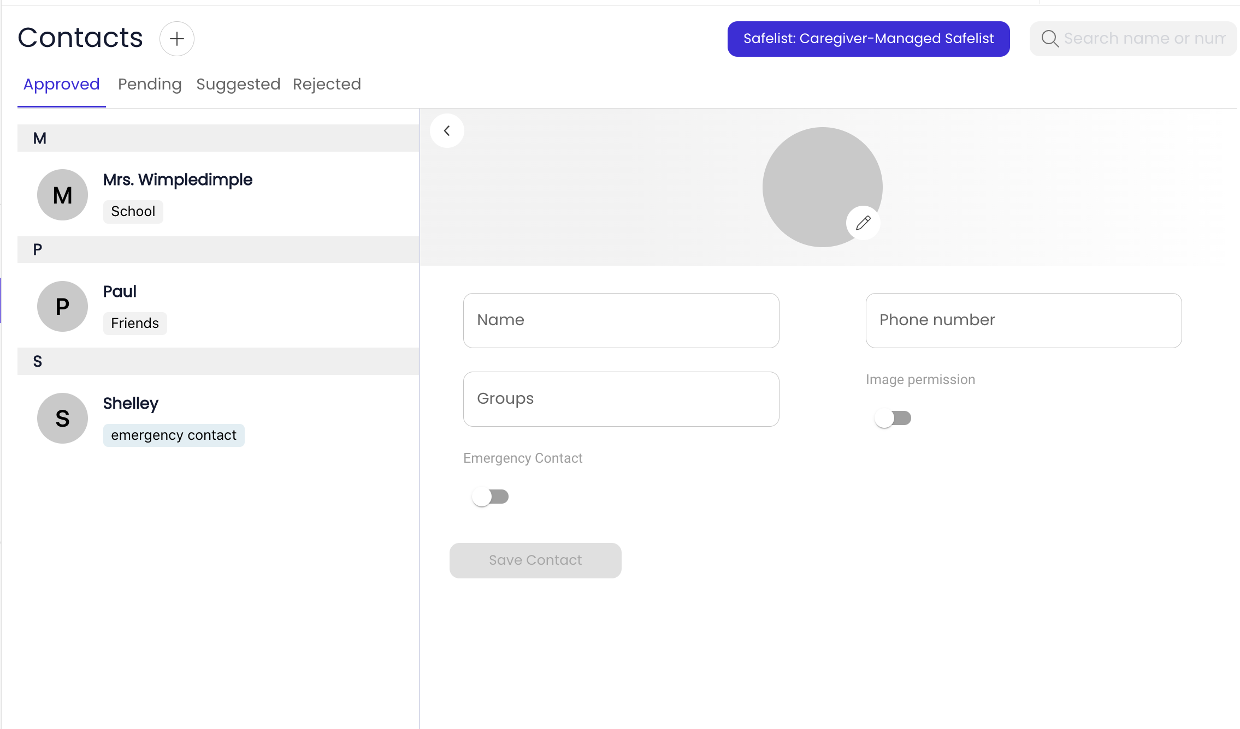Enable the Image permission toggle
Screen dimensions: 1240x729
[893, 418]
